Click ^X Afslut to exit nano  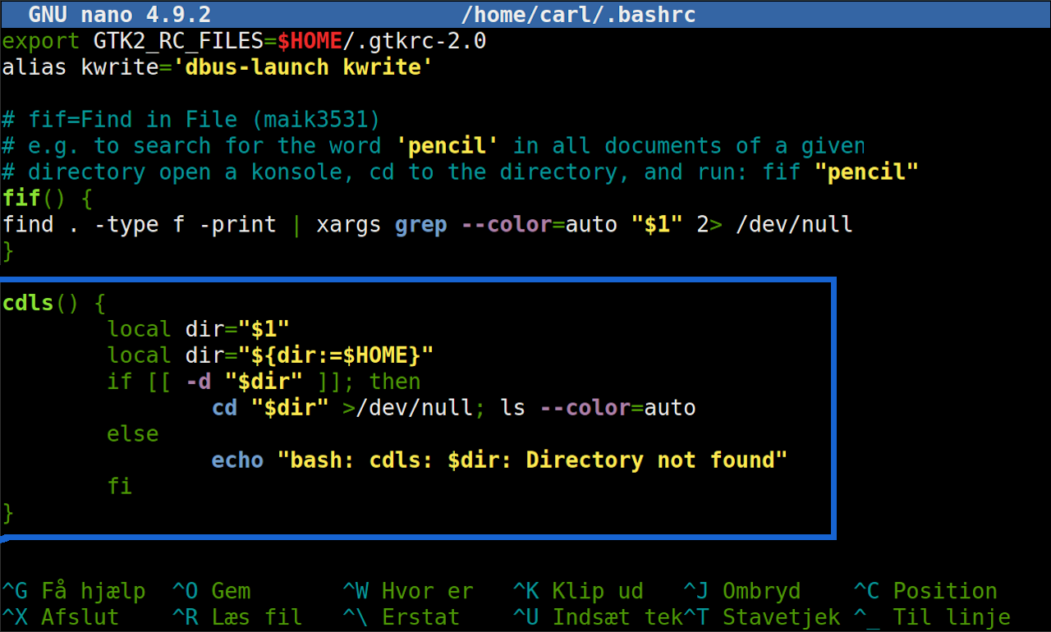point(61,617)
